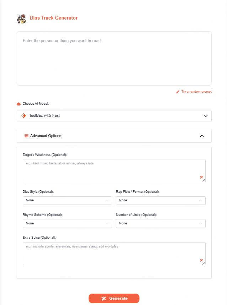Click into the Extra Spice text area

point(110,253)
